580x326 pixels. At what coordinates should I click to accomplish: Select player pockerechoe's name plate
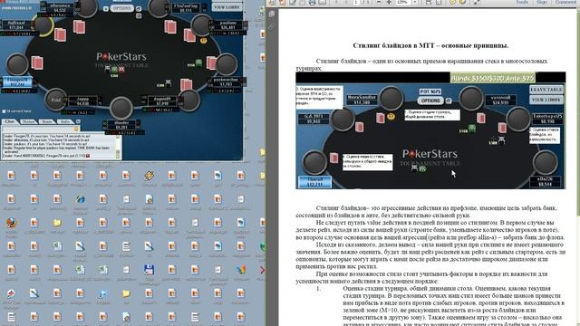pyautogui.click(x=226, y=82)
